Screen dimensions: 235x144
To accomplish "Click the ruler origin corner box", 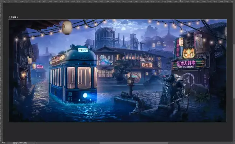I will click(1, 1).
